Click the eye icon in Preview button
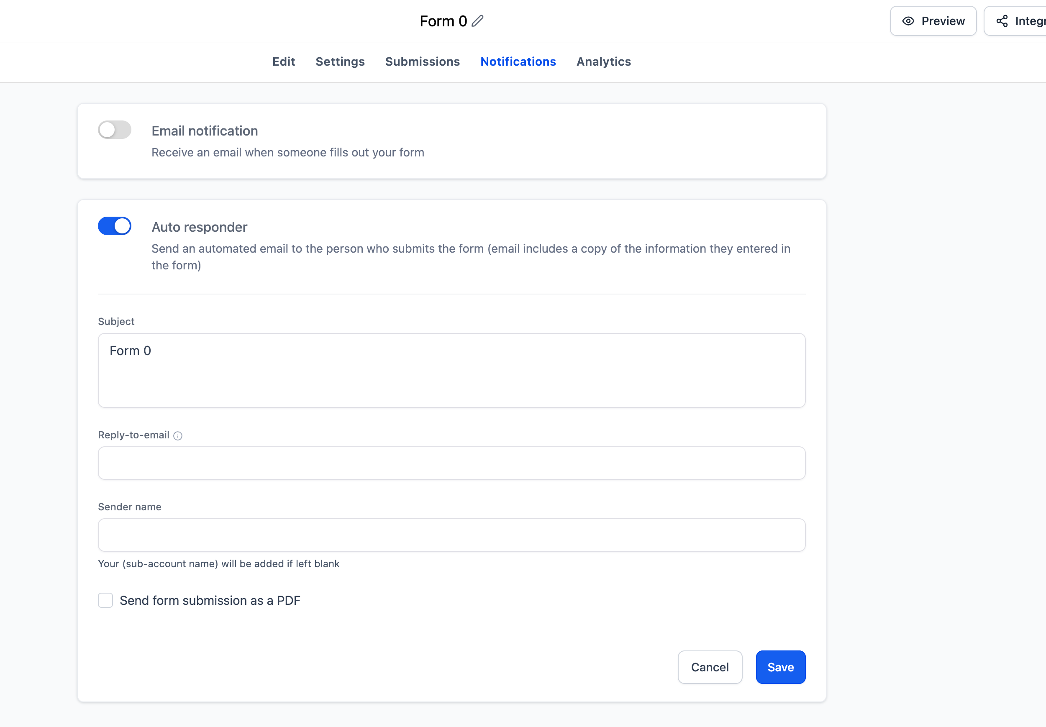 [908, 21]
